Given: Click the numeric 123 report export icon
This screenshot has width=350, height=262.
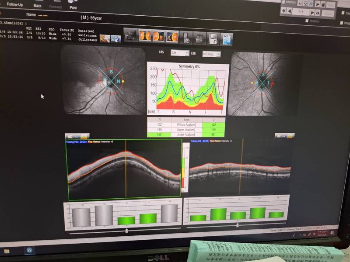Looking at the screenshot, I should [x=227, y=39].
